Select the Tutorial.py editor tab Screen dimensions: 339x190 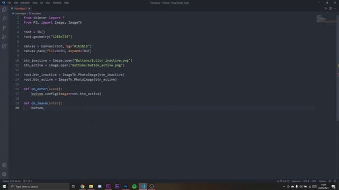coord(21,8)
